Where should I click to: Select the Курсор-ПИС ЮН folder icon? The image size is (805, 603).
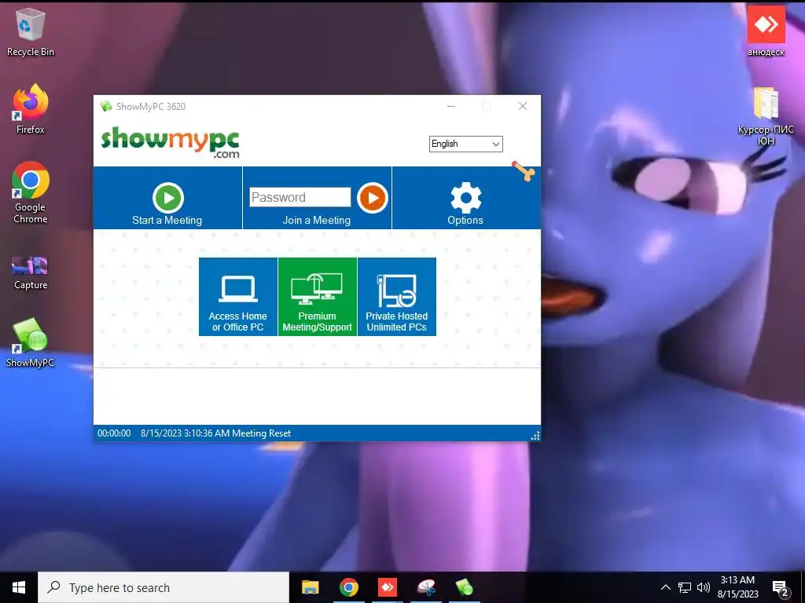click(766, 116)
